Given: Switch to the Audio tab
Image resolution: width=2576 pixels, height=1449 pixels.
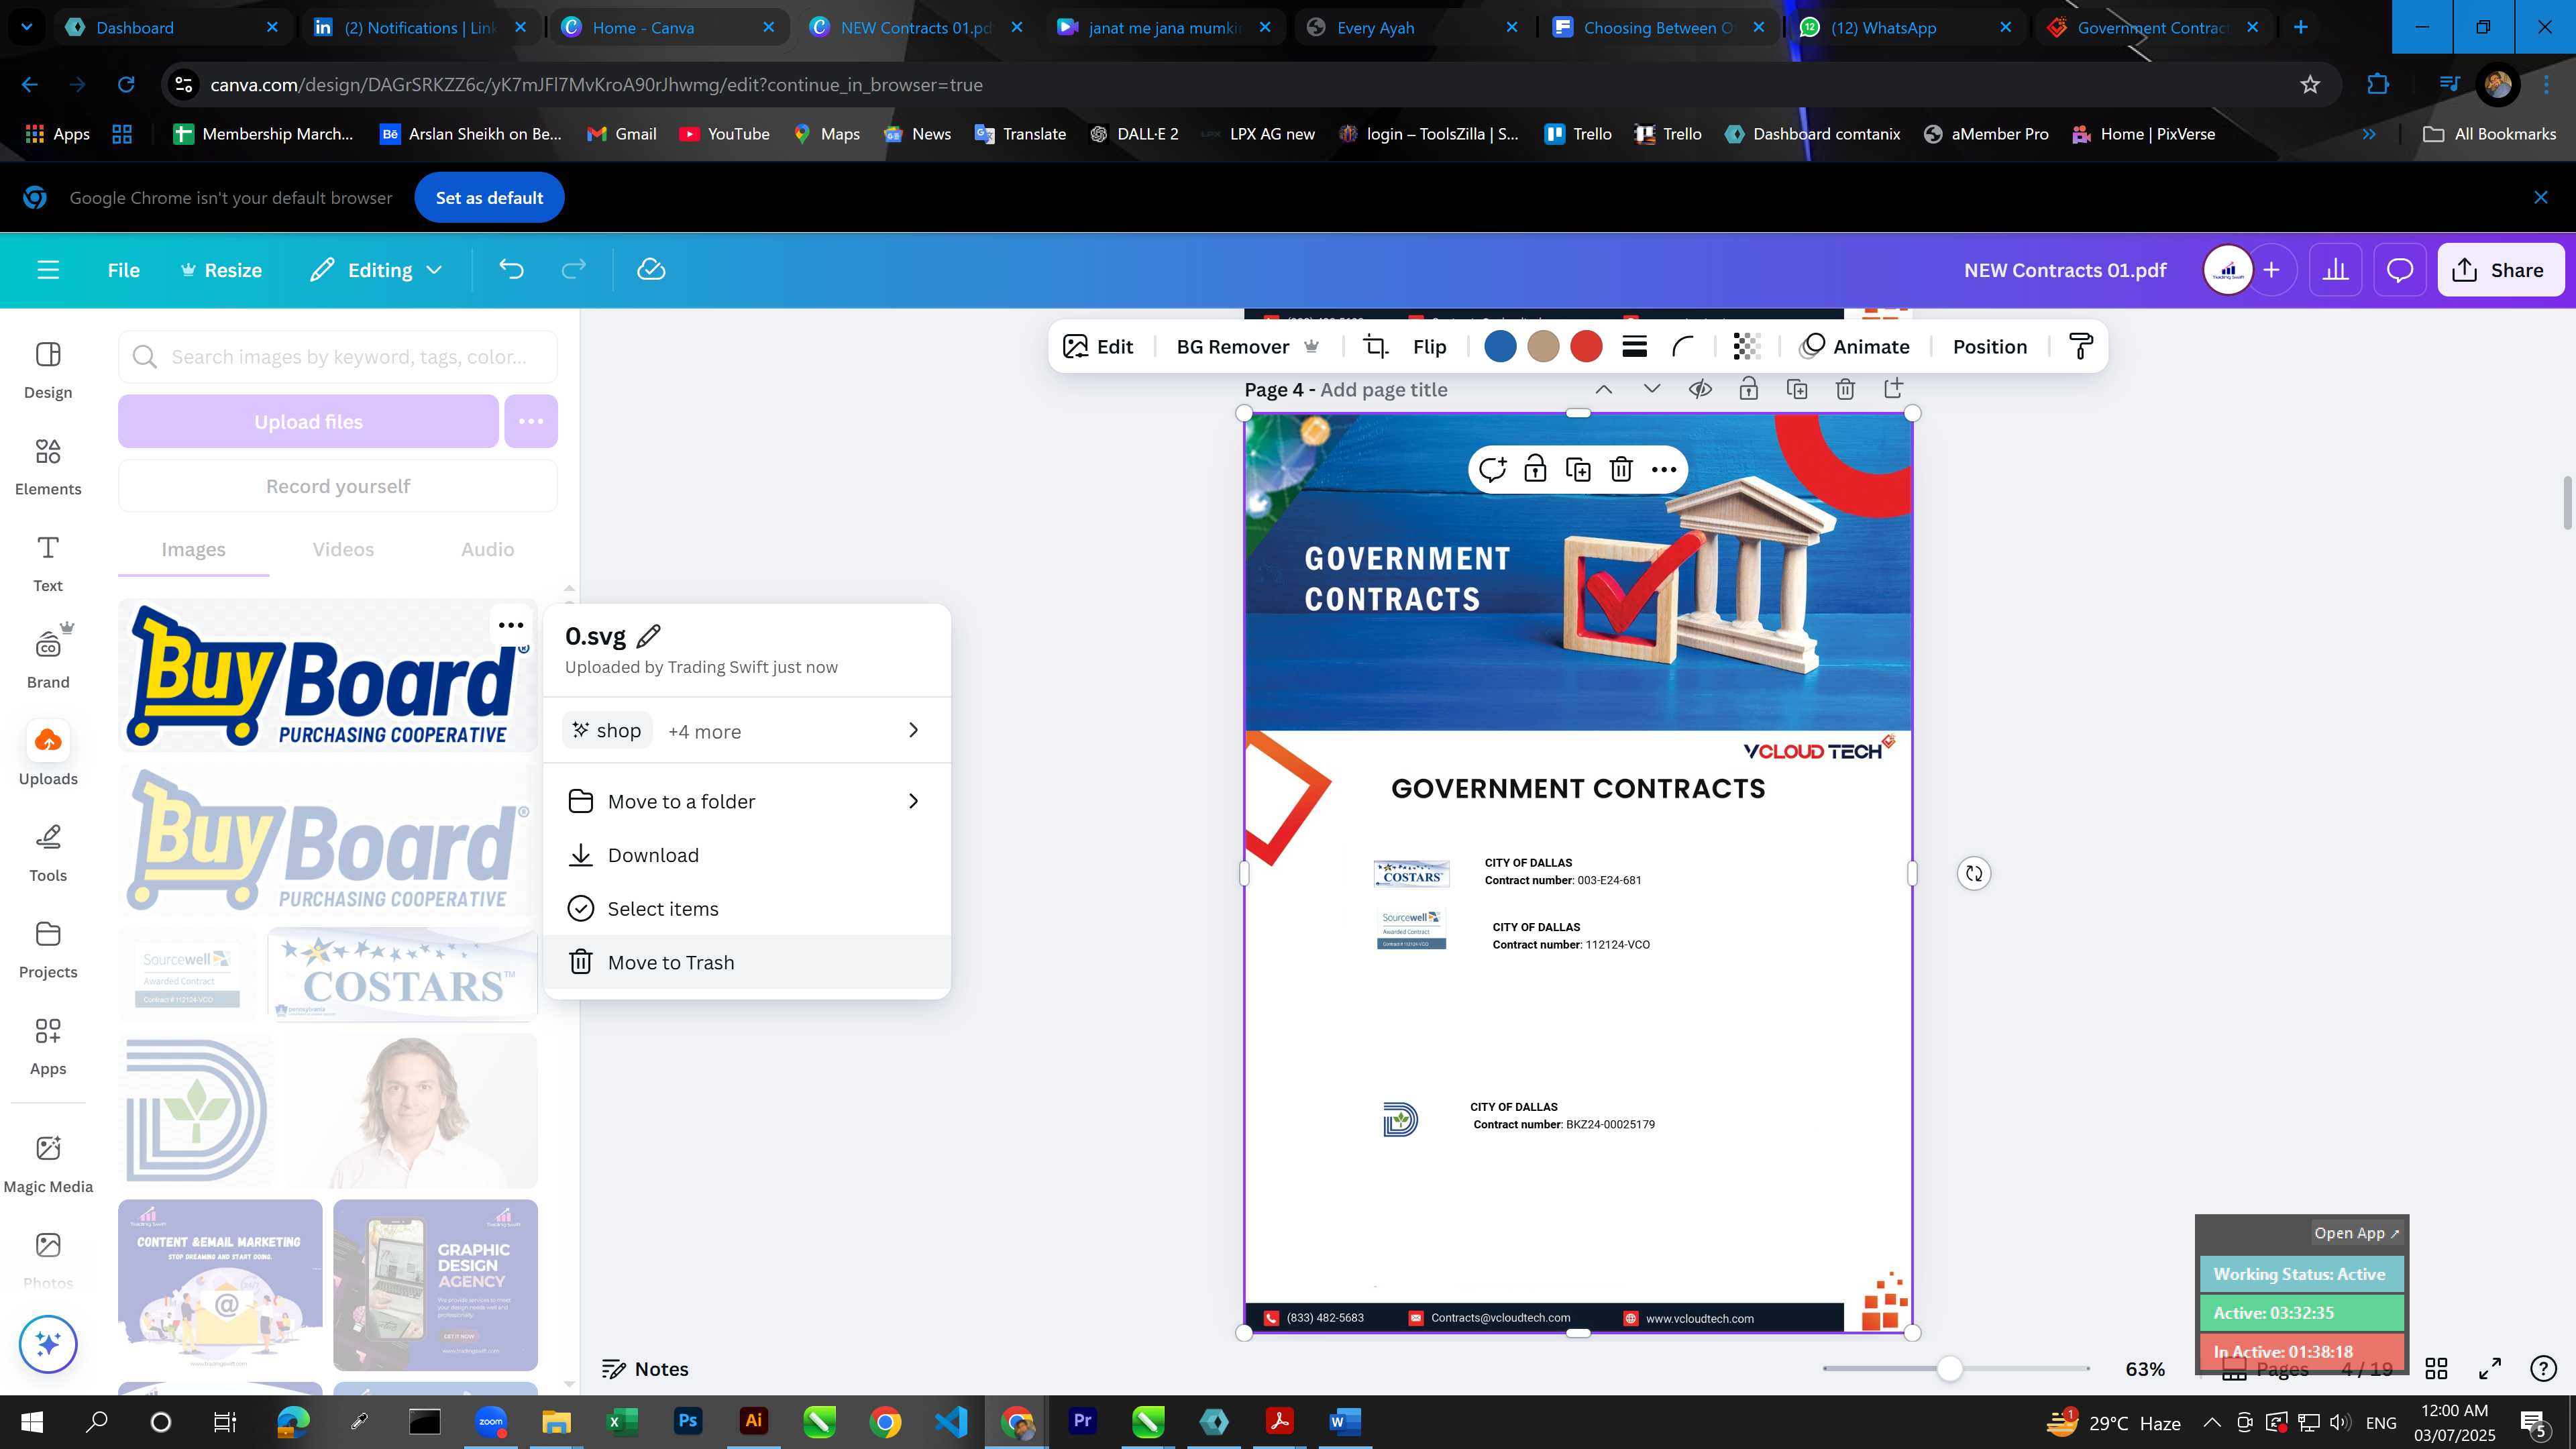Looking at the screenshot, I should [x=488, y=549].
